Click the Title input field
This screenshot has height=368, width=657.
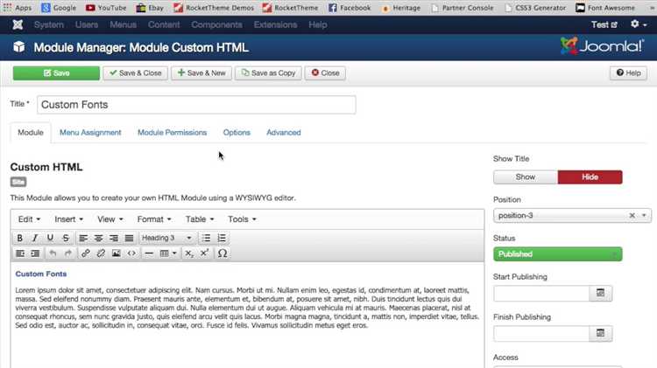pos(196,105)
